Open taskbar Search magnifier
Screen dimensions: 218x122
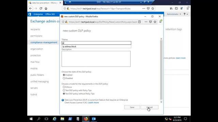pyautogui.click(x=39, y=119)
